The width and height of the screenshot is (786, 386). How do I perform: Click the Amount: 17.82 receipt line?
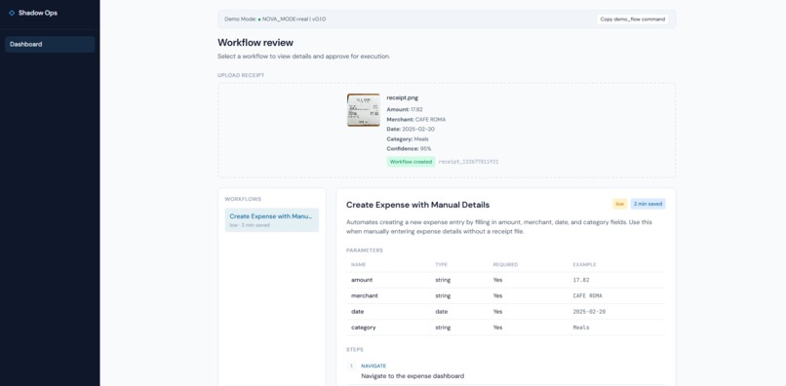[x=406, y=109]
